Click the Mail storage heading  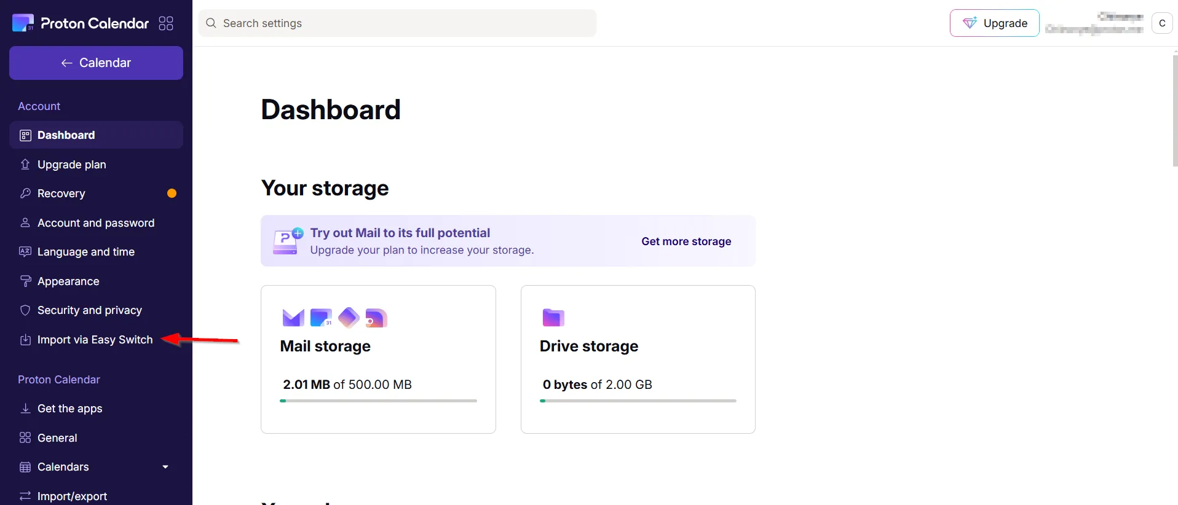coord(325,346)
